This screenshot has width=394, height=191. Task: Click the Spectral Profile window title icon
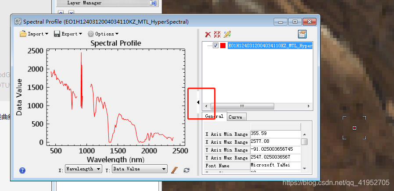[x=18, y=21]
